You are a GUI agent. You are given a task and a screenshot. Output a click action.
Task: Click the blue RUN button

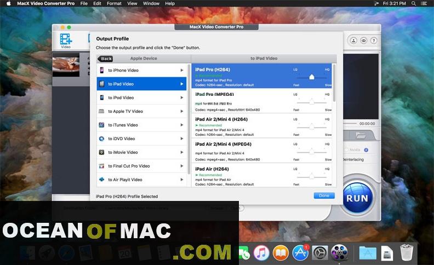coord(357,198)
